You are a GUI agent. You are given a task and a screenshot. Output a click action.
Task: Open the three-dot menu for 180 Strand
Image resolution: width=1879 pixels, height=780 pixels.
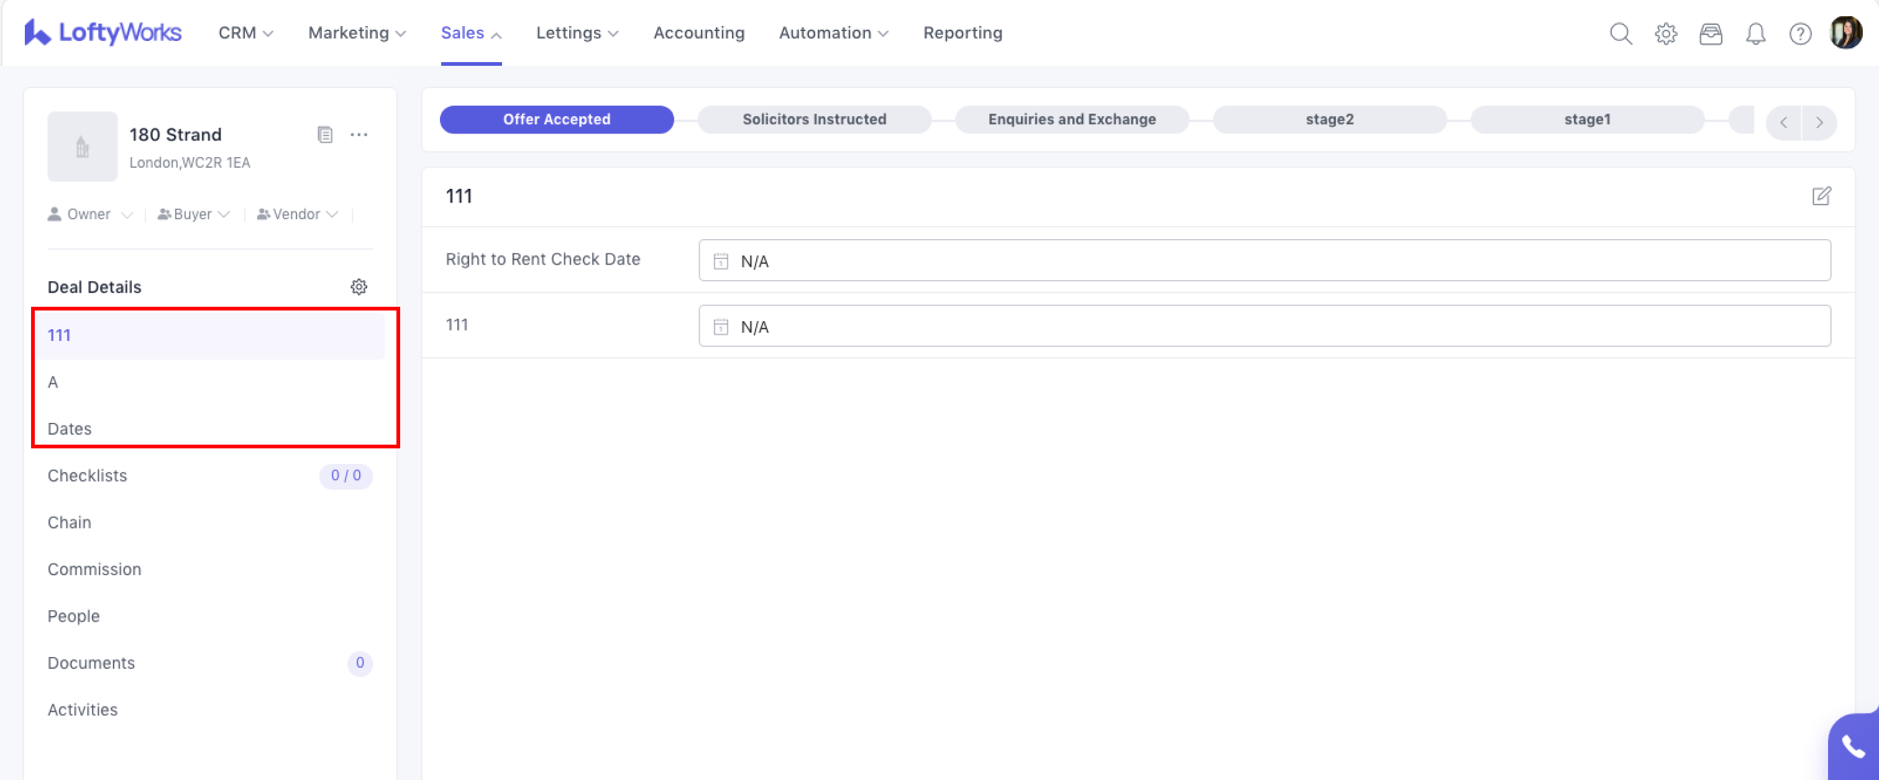(x=358, y=135)
